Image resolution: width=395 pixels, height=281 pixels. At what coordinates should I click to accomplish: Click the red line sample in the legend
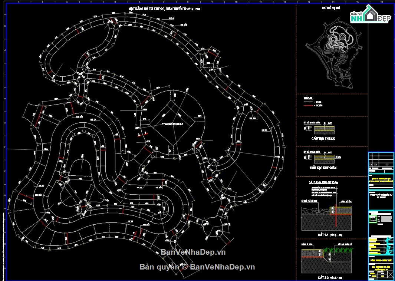(307, 106)
